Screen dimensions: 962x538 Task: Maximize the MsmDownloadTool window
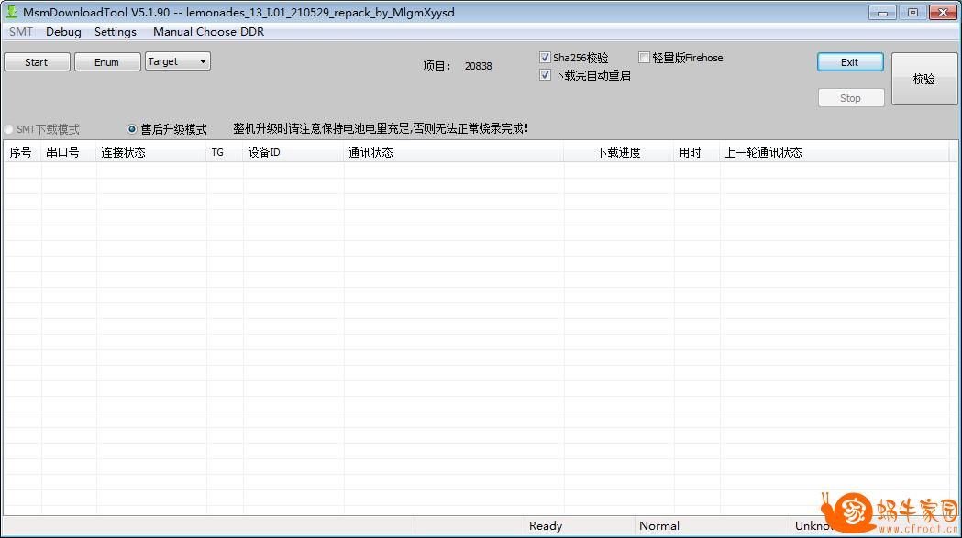point(912,12)
